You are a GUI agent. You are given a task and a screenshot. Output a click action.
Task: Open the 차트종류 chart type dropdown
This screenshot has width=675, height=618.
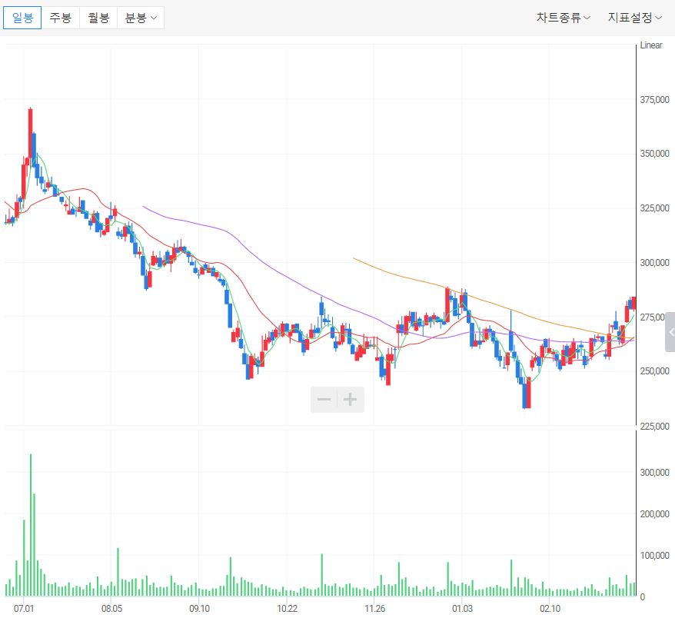(563, 18)
